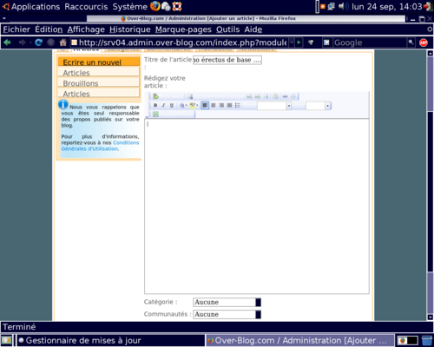
Task: Go back with the green back arrow
Action: [7, 43]
